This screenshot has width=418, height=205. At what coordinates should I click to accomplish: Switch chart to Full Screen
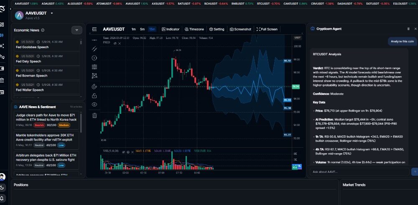[x=267, y=29]
